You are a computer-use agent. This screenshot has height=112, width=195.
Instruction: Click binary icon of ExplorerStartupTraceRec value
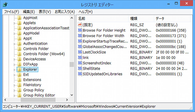(80, 41)
